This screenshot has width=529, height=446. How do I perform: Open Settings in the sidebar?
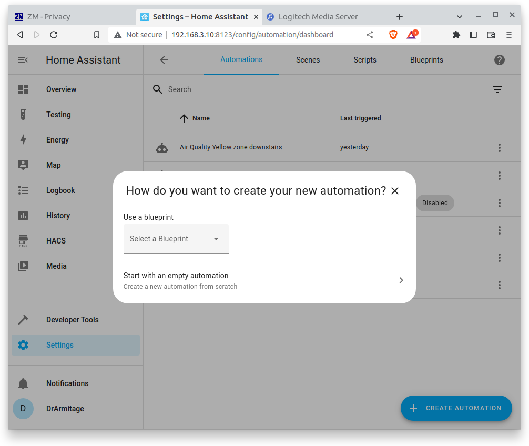tap(76, 345)
